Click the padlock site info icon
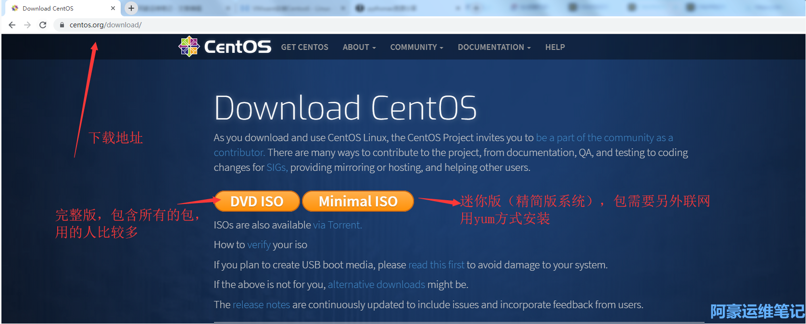 62,25
